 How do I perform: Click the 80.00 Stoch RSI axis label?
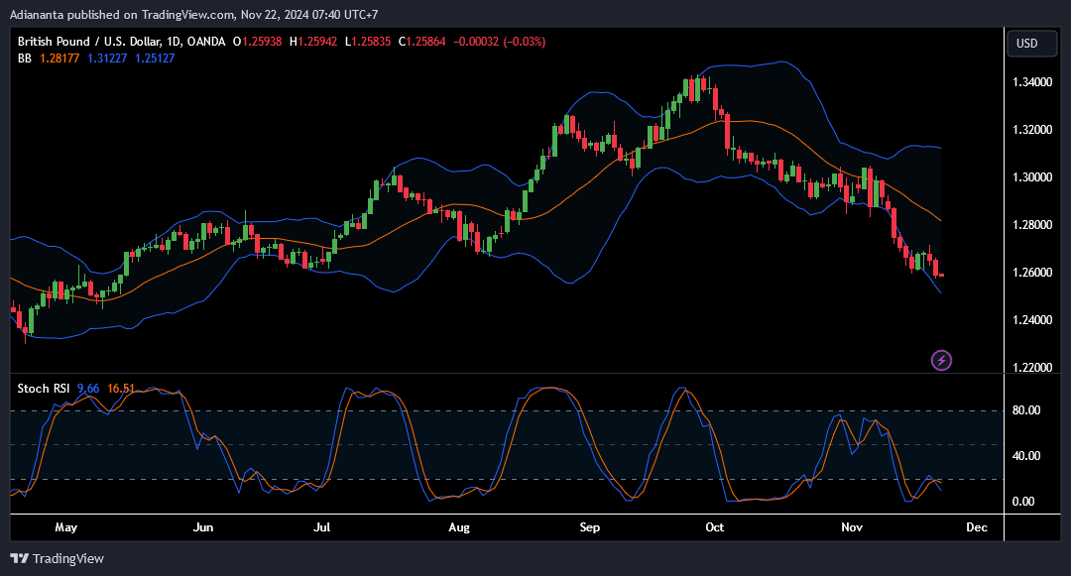[1026, 410]
